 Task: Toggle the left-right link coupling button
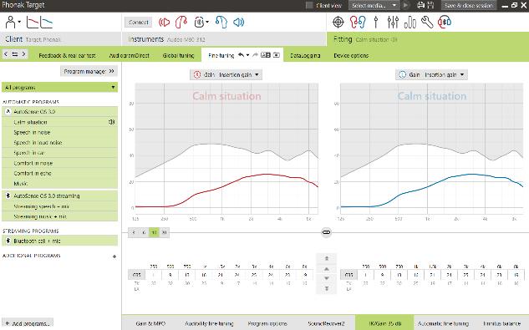click(x=326, y=232)
